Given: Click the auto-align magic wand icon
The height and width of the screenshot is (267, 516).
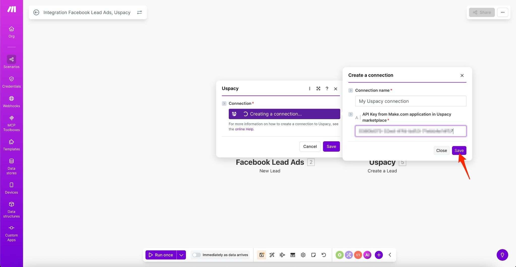Looking at the screenshot, I should pyautogui.click(x=272, y=255).
